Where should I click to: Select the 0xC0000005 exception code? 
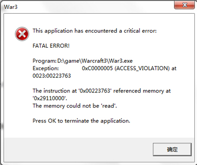coord(97,69)
